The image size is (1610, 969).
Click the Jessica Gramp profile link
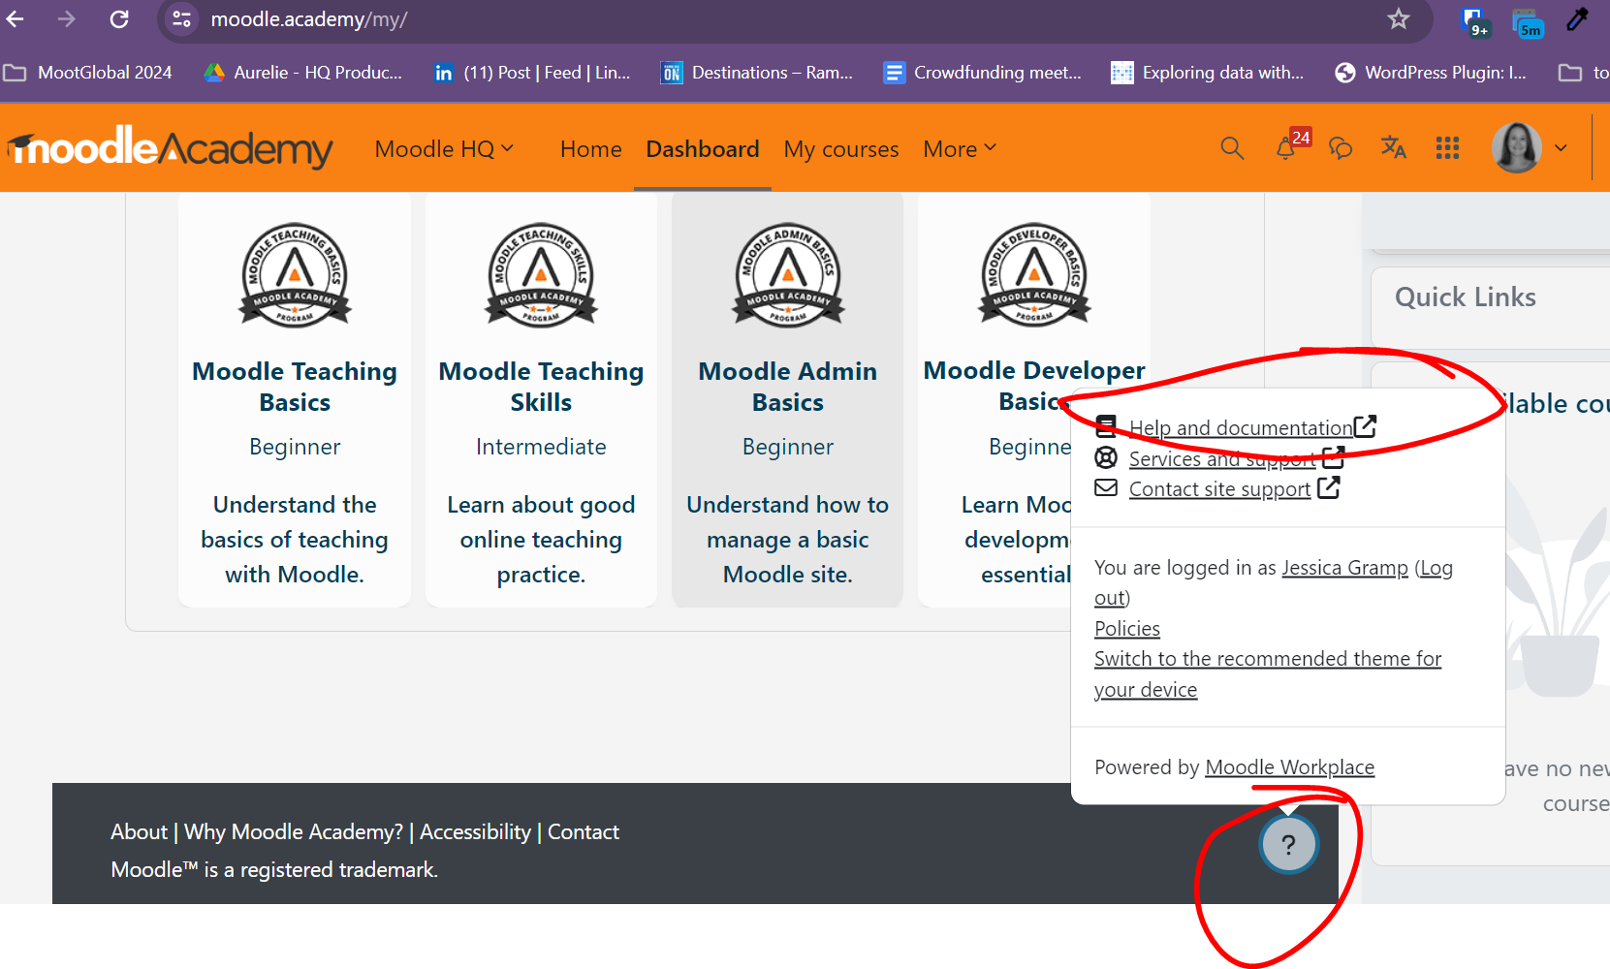(x=1344, y=568)
